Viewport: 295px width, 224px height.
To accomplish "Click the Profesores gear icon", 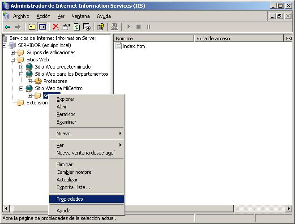I will tap(38, 81).
